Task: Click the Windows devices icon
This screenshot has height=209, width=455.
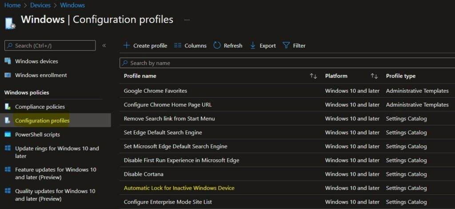Action: point(8,61)
